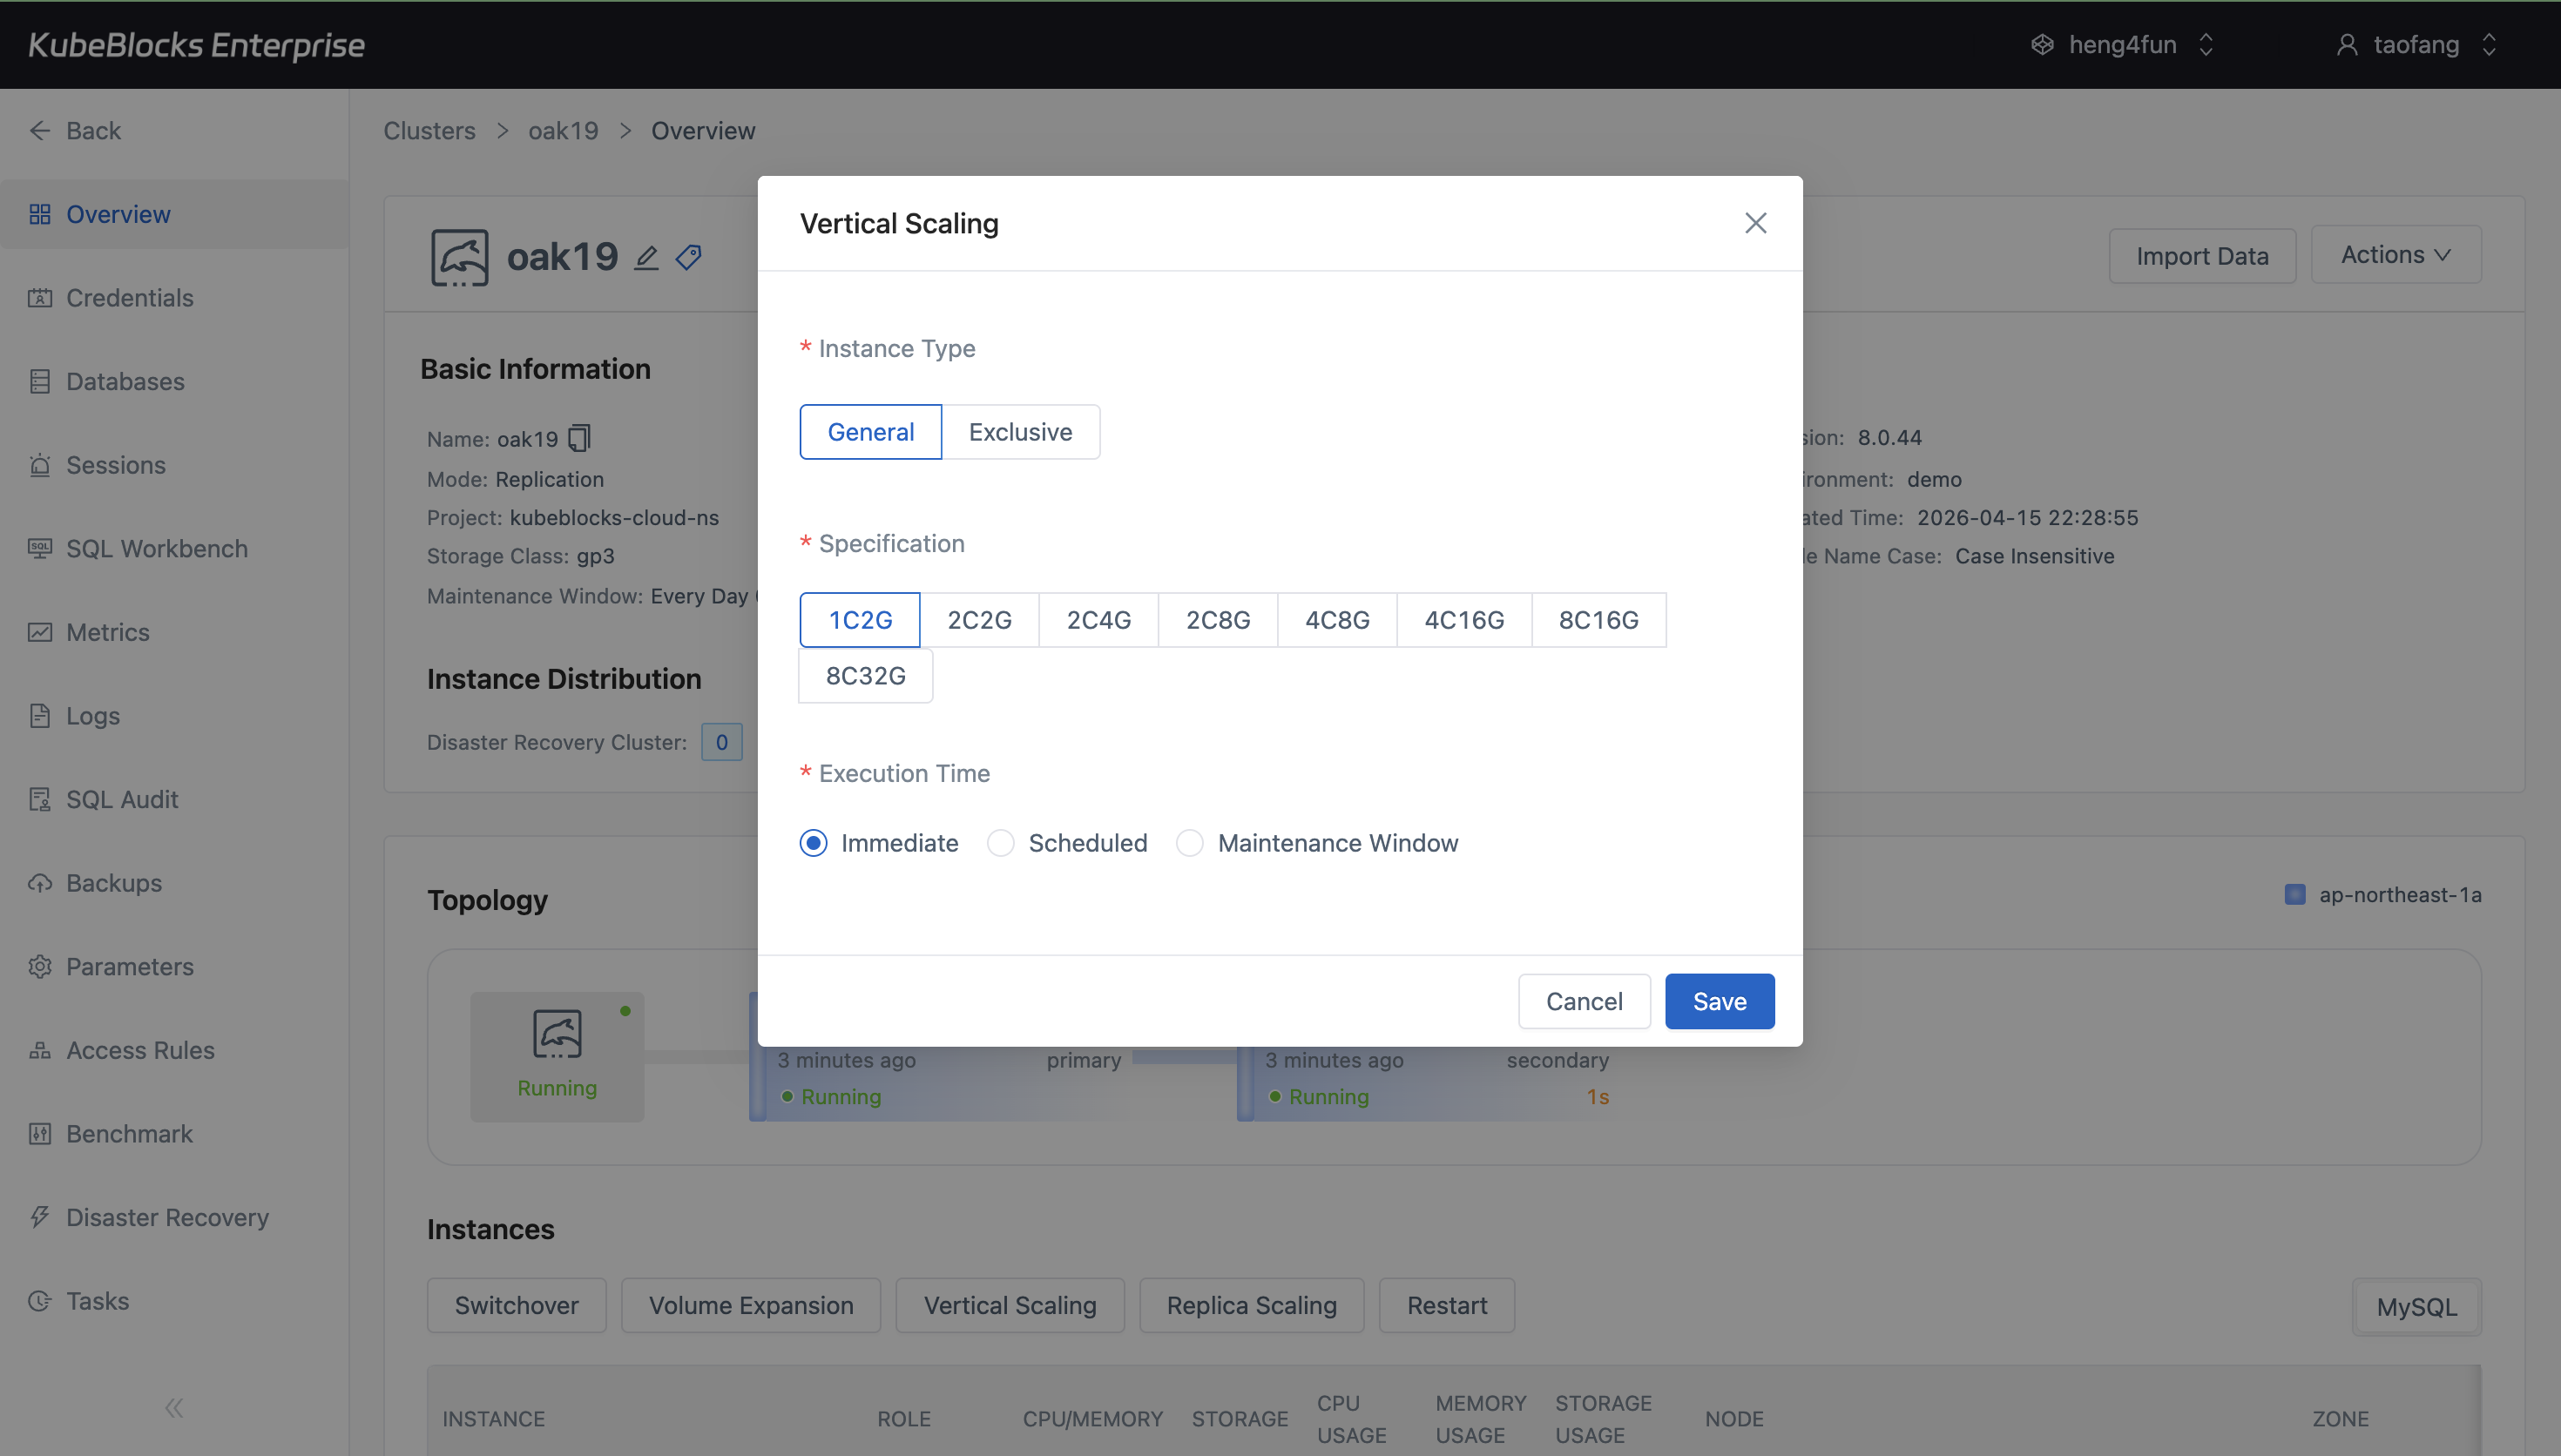This screenshot has height=1456, width=2561.
Task: Open the Parameters menu item
Action: click(130, 967)
